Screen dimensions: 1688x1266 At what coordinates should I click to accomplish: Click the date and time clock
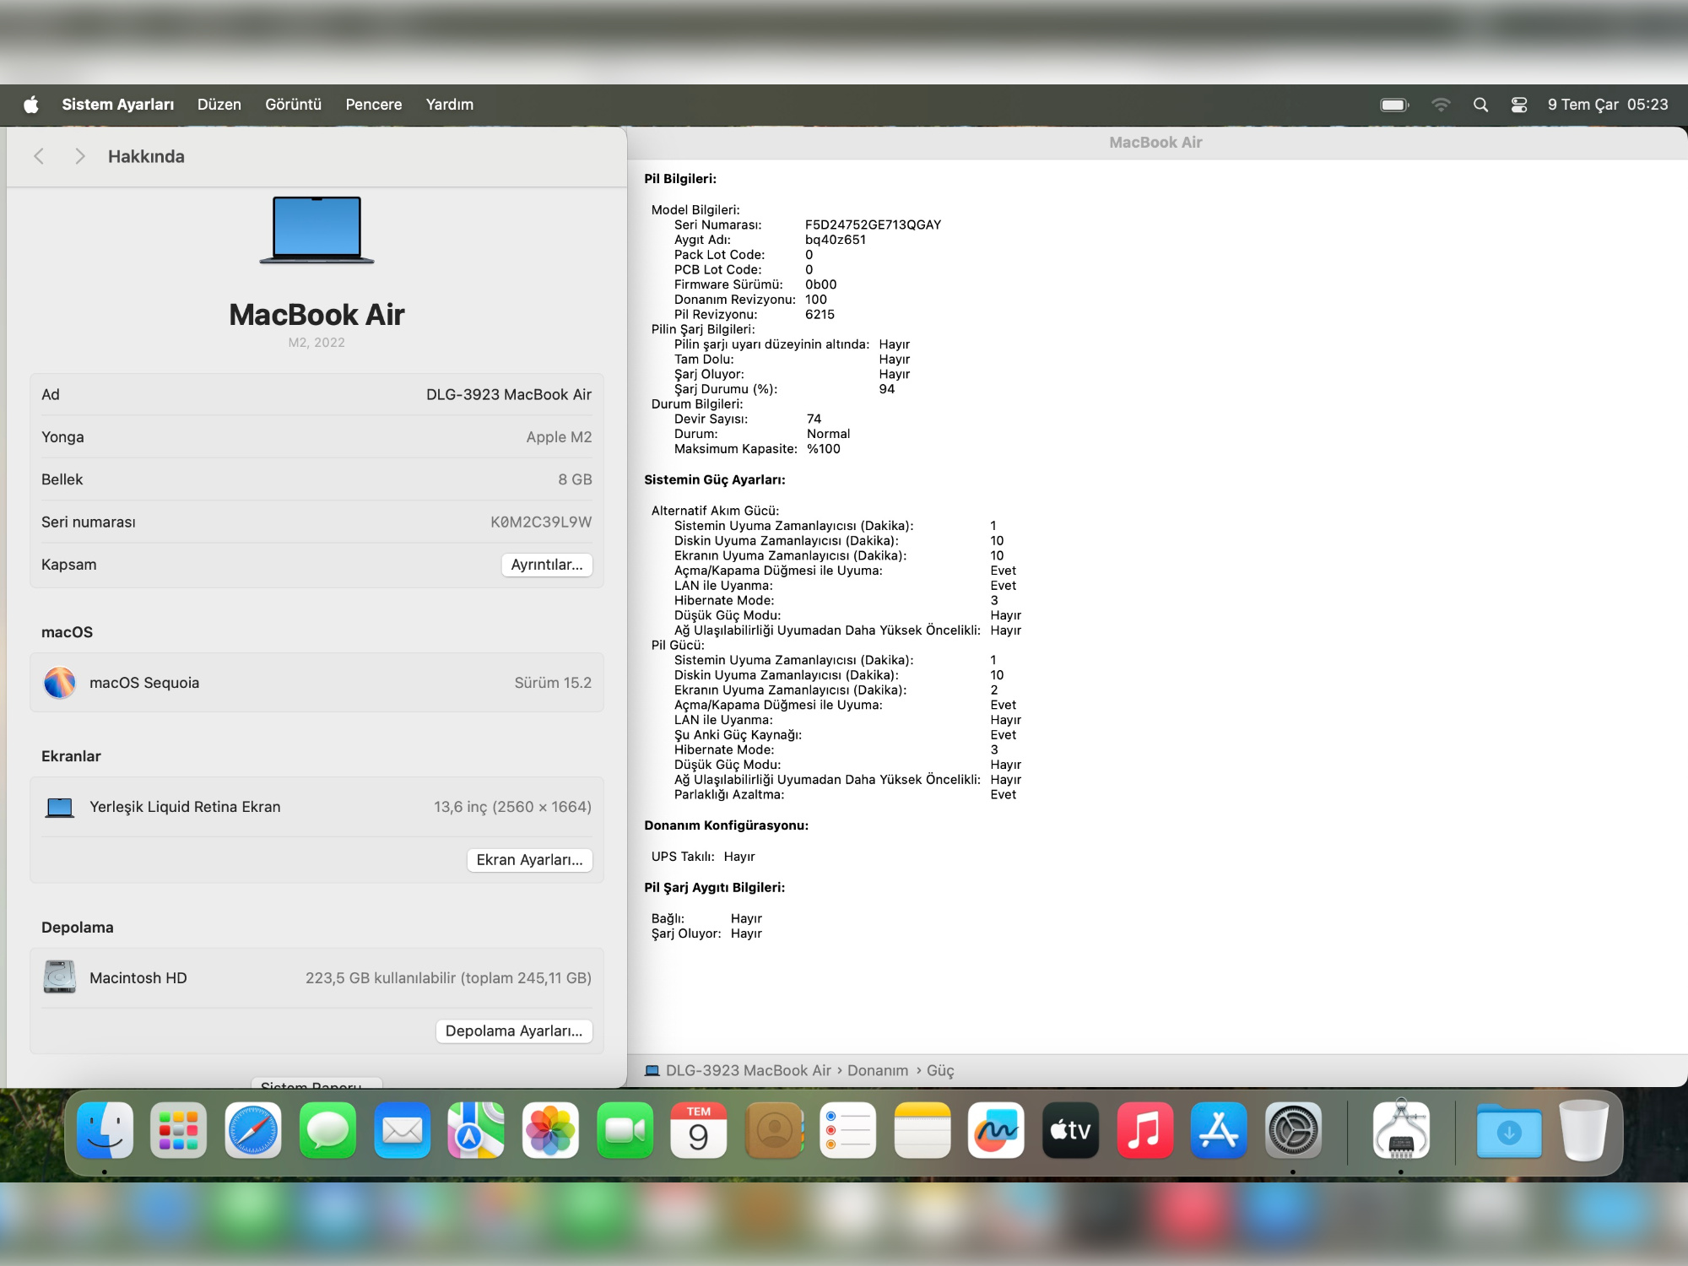pyautogui.click(x=1608, y=105)
